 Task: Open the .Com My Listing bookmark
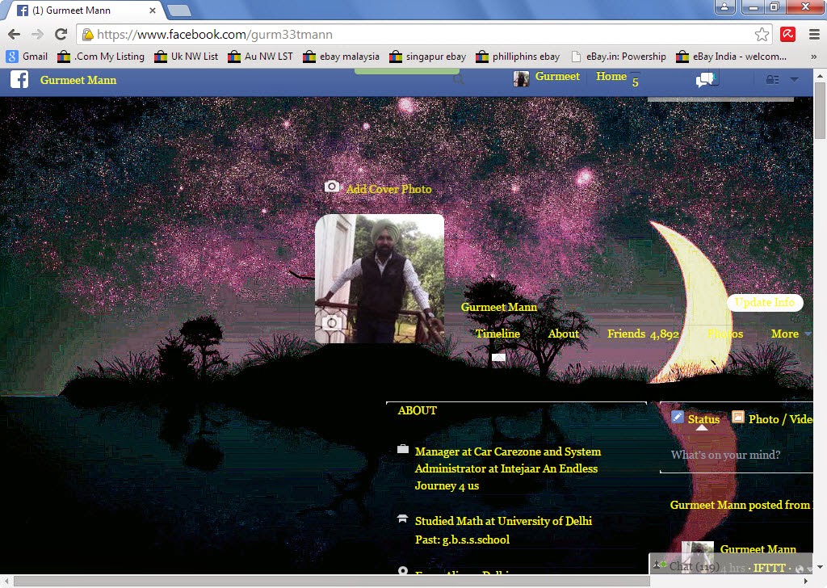point(101,57)
